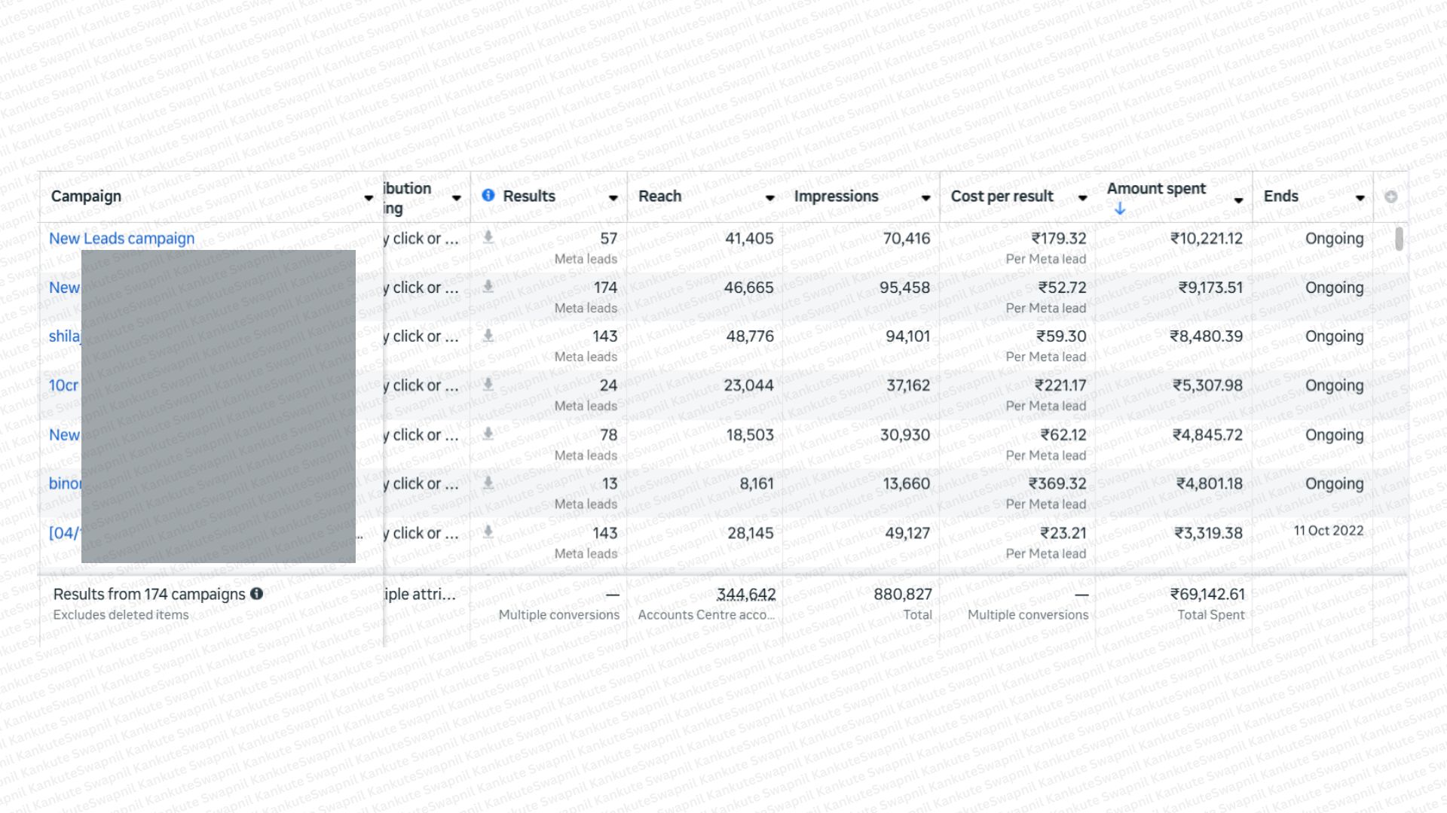The height and width of the screenshot is (813, 1447).
Task: Click the Impressions column header label
Action: pos(836,196)
